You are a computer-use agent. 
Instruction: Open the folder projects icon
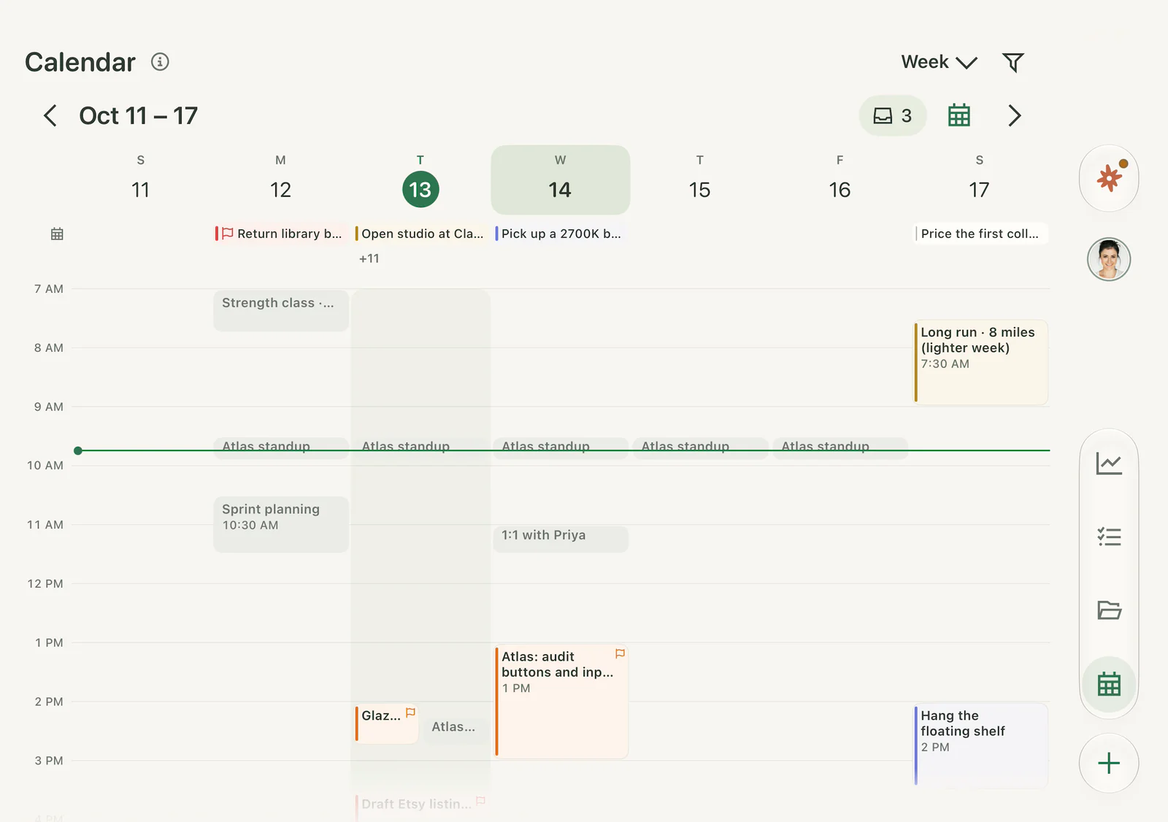tap(1109, 610)
